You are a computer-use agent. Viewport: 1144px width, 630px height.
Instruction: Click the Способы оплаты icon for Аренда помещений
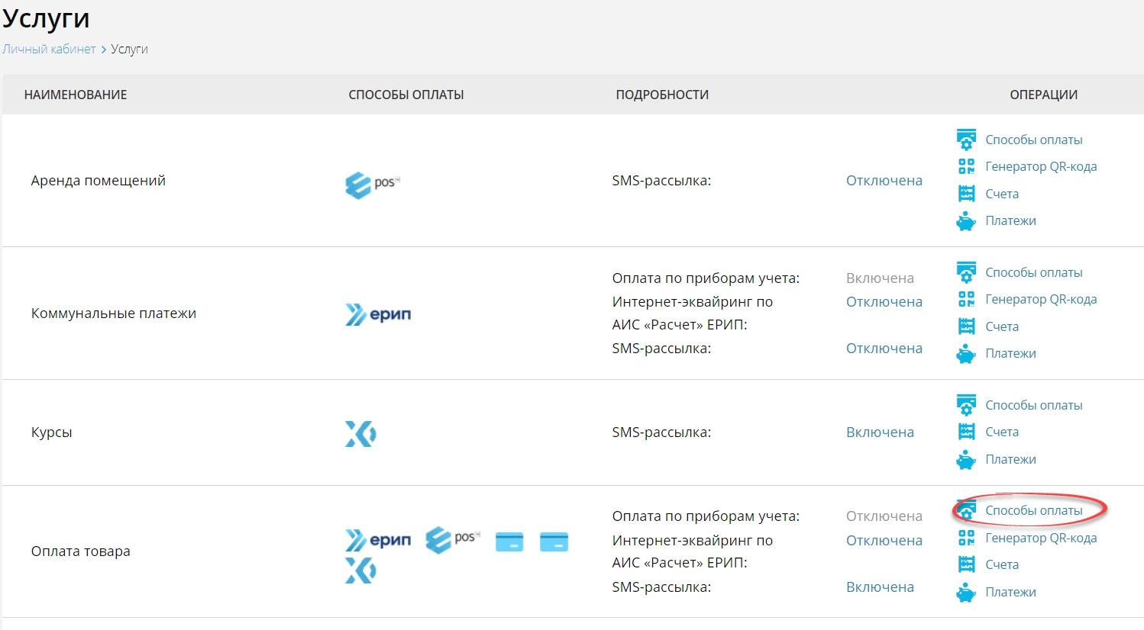[x=966, y=140]
